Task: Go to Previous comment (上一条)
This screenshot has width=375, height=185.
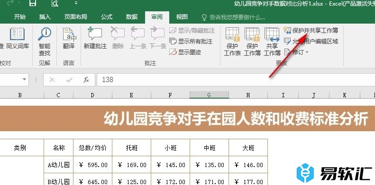Action: point(137,38)
